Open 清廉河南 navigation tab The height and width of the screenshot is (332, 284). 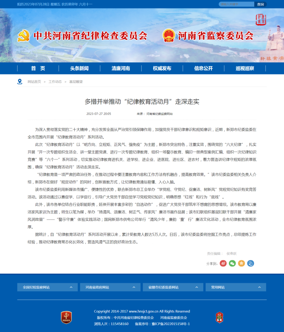point(121,68)
